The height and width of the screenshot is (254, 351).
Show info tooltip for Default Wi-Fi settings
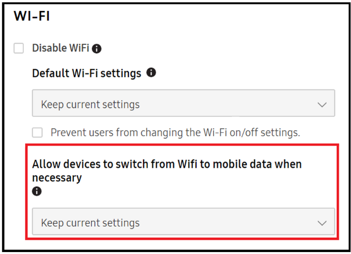coord(151,73)
